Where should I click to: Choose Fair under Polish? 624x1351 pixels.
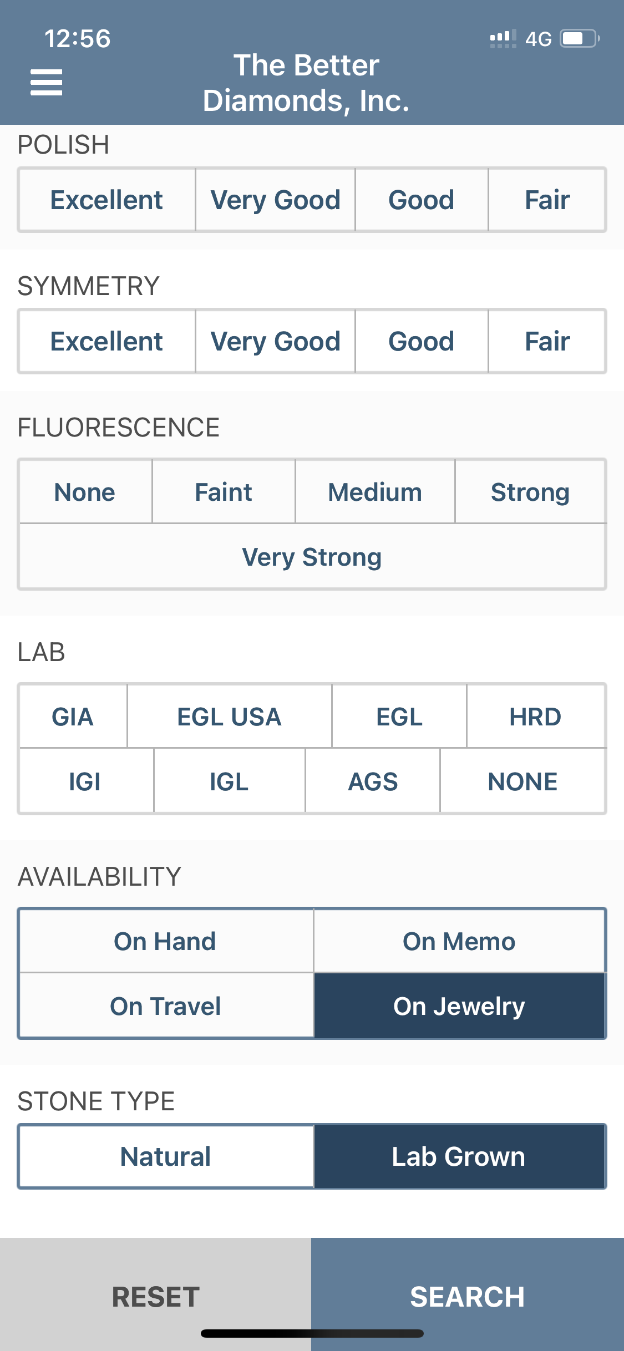click(547, 200)
